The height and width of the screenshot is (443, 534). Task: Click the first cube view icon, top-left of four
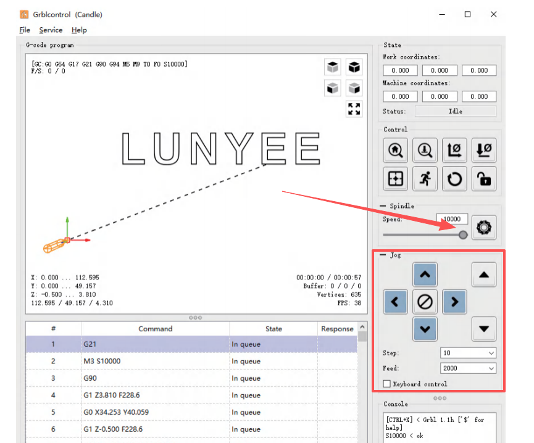(333, 67)
